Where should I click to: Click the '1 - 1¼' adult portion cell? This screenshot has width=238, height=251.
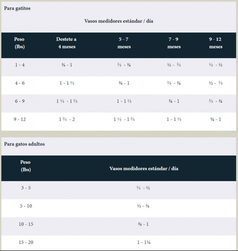(x=144, y=242)
